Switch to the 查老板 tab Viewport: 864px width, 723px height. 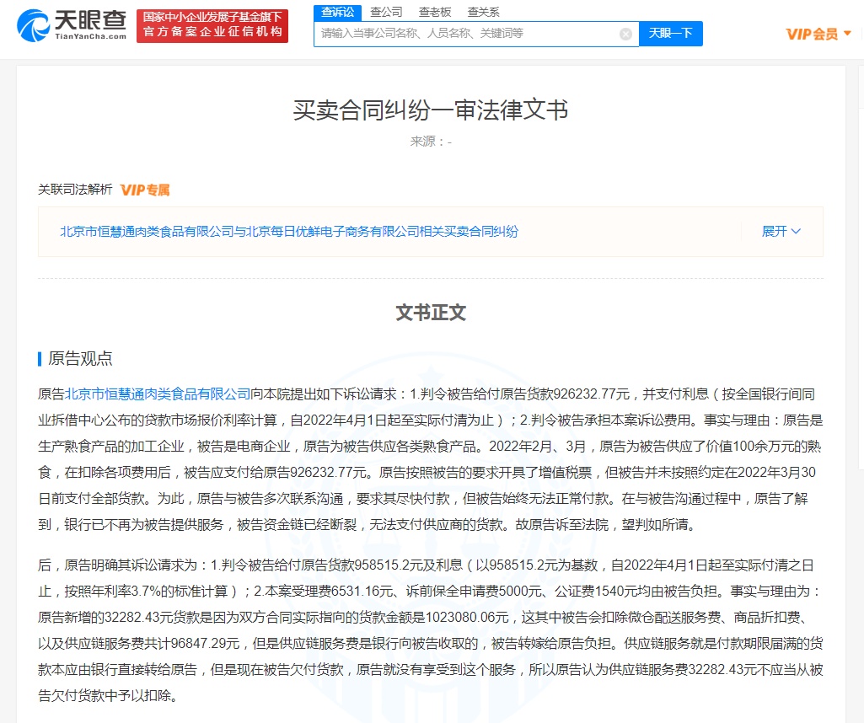[435, 12]
